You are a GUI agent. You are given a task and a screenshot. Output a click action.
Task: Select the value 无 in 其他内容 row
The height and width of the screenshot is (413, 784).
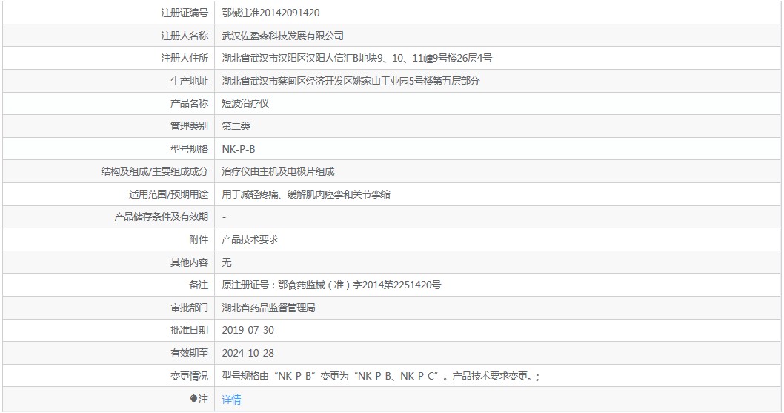(227, 262)
